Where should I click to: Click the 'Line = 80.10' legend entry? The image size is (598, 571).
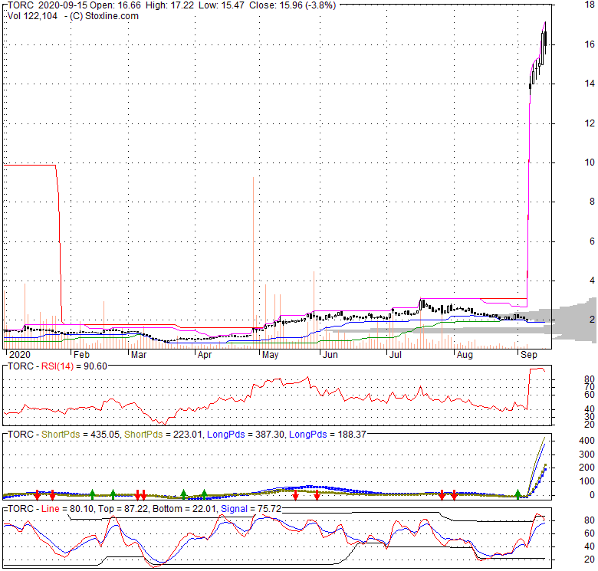(x=67, y=509)
